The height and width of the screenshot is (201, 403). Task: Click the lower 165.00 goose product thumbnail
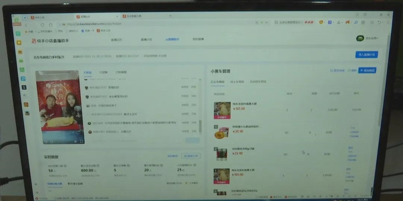pos(221,176)
